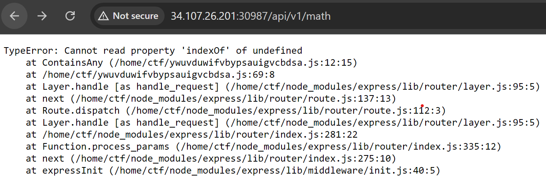This screenshot has width=546, height=191.
Task: Click the warning triangle icon beside Not secure
Action: 103,16
